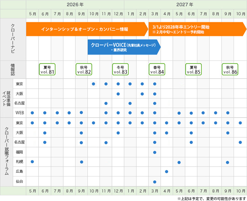Screen dimensions: 247x201
Task: Click the 夏号 vol.81 magazine box
Action: [47, 70]
